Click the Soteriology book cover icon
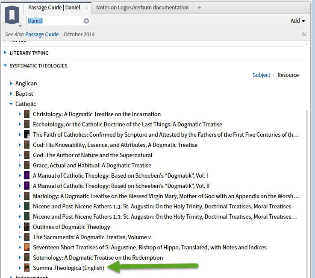Viewport: 315px width, 278px height. 27,258
